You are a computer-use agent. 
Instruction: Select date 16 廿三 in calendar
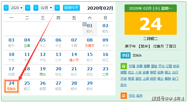coord(105,57)
